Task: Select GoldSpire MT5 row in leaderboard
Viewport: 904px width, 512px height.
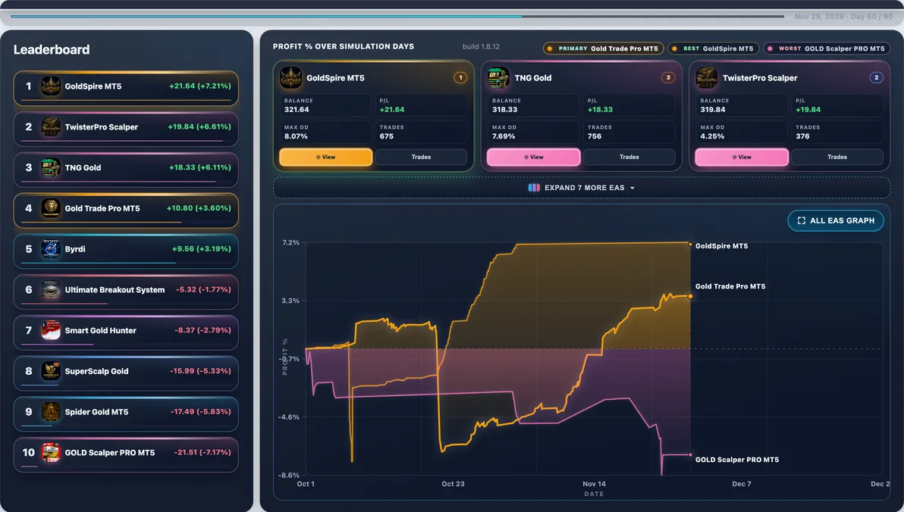Action: click(x=126, y=88)
